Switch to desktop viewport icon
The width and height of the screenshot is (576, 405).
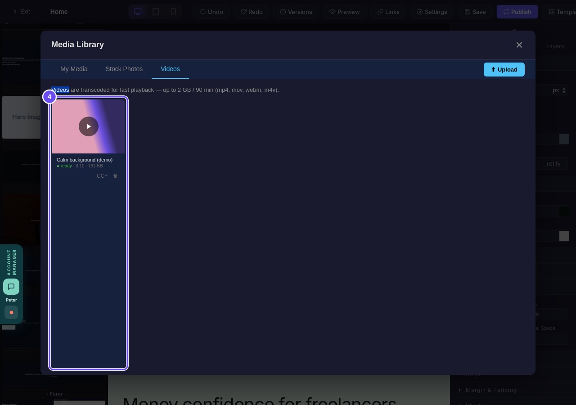138,12
